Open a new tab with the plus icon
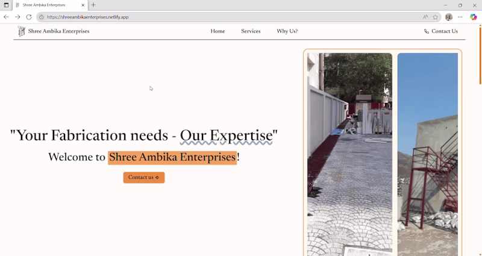Screen dimensions: 482x256 pyautogui.click(x=93, y=5)
